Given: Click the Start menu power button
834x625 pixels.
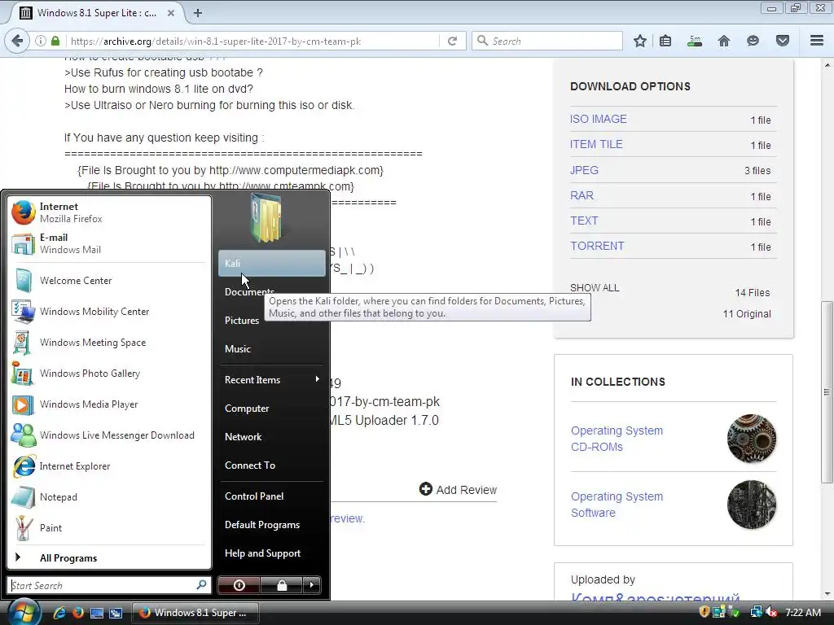Looking at the screenshot, I should (239, 585).
